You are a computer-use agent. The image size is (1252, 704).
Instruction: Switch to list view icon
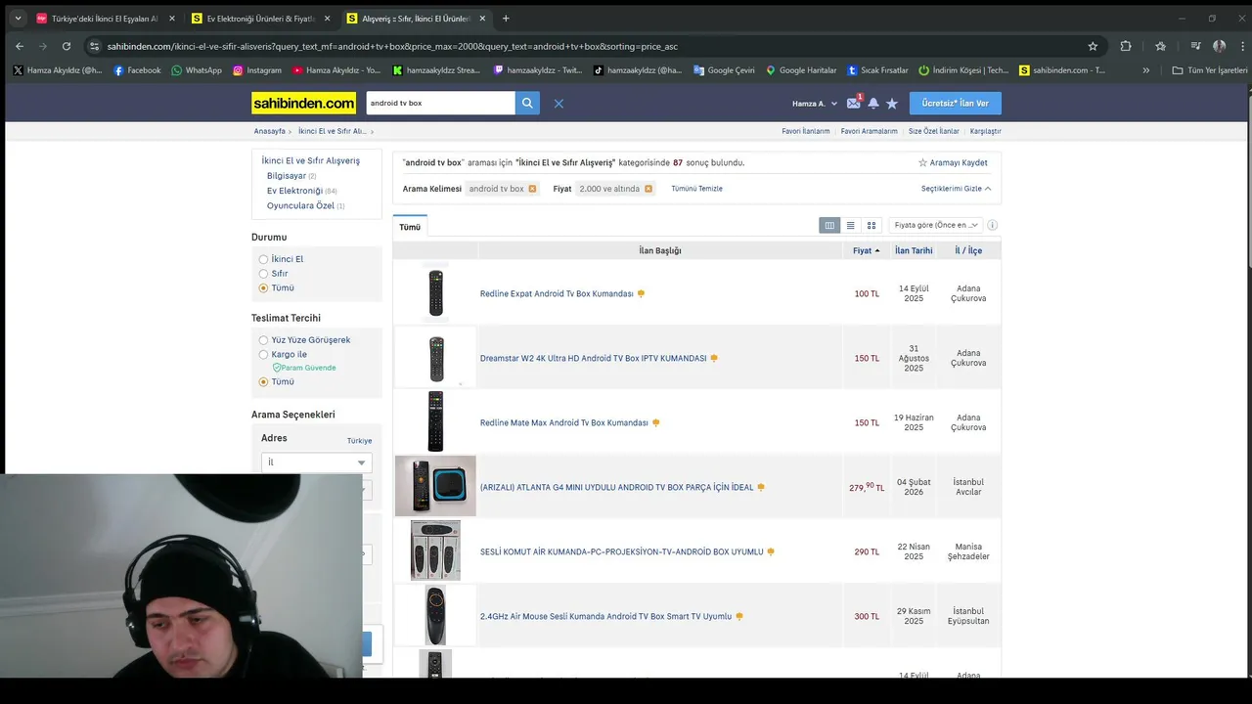[850, 225]
